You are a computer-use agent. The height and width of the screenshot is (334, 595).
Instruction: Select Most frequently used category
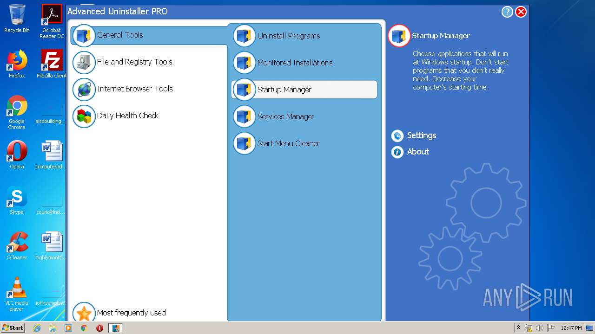click(132, 313)
